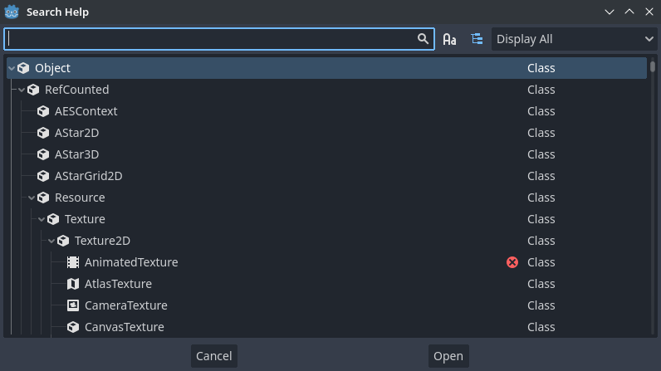This screenshot has height=371, width=661.
Task: Collapse the Resource tree node
Action: [32, 198]
